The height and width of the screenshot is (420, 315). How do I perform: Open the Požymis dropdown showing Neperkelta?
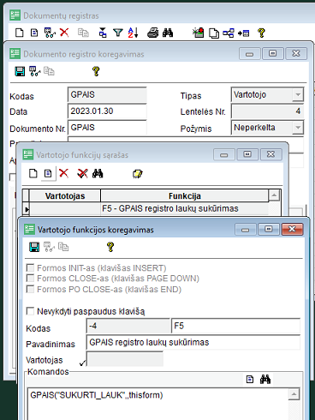[x=298, y=128]
